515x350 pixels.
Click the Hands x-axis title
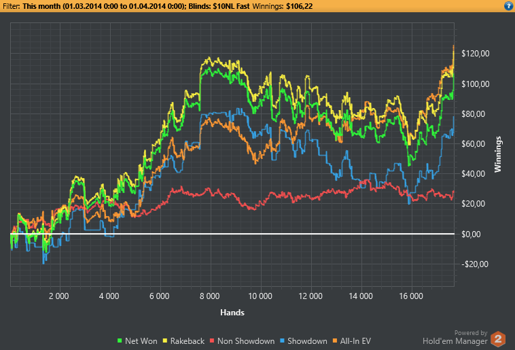pyautogui.click(x=232, y=312)
